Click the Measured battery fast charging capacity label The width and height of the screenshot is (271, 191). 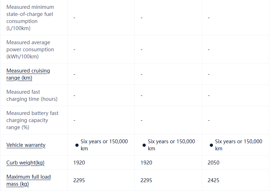click(x=33, y=120)
